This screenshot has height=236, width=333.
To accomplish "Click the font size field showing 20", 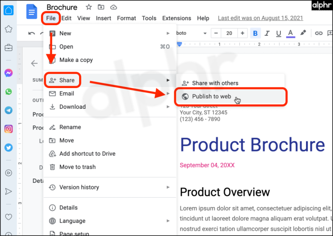I will coord(229,33).
